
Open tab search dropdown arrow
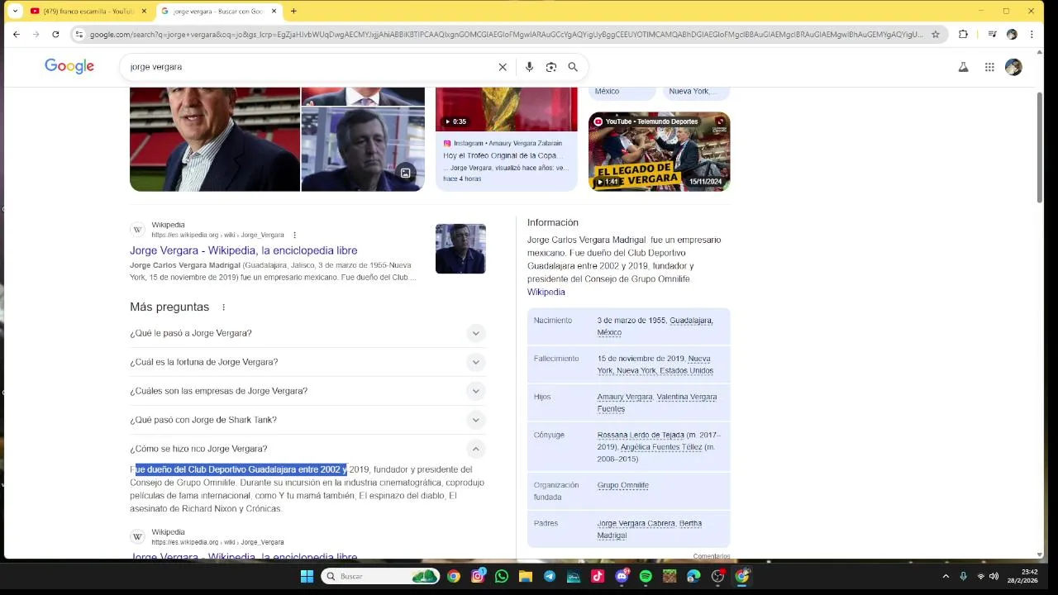pyautogui.click(x=15, y=11)
